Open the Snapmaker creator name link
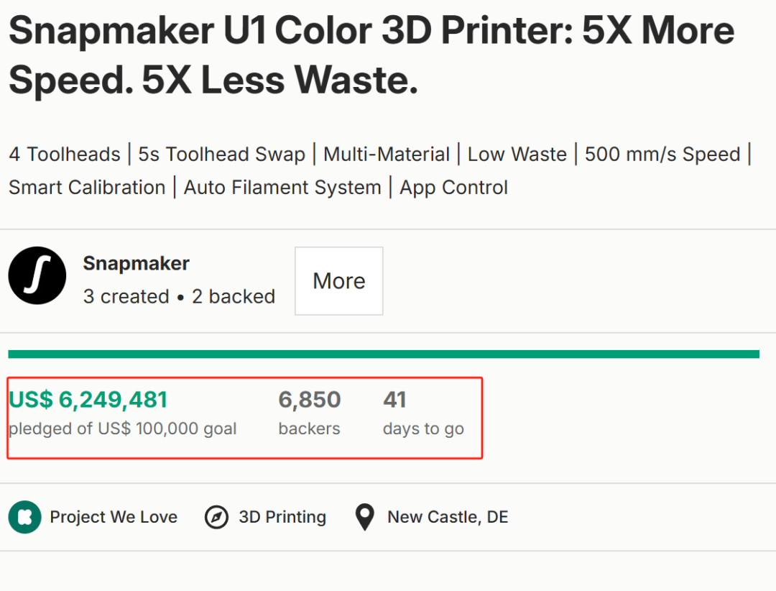 pyautogui.click(x=136, y=263)
